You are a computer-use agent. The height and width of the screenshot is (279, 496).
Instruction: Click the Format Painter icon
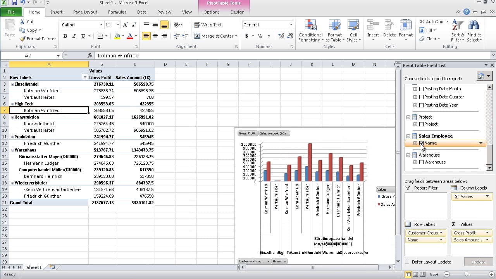point(23,39)
